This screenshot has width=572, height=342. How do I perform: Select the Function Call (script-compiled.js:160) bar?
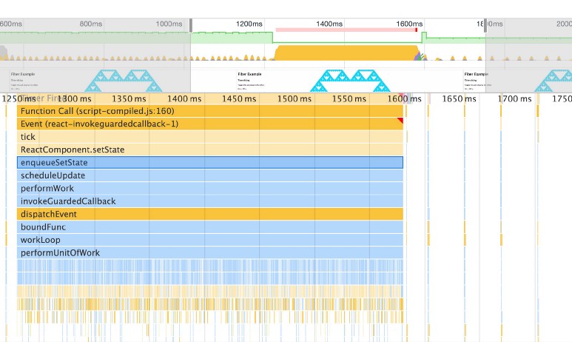210,111
